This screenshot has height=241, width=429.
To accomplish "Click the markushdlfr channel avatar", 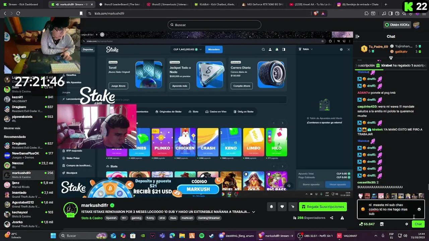I will (x=70, y=210).
